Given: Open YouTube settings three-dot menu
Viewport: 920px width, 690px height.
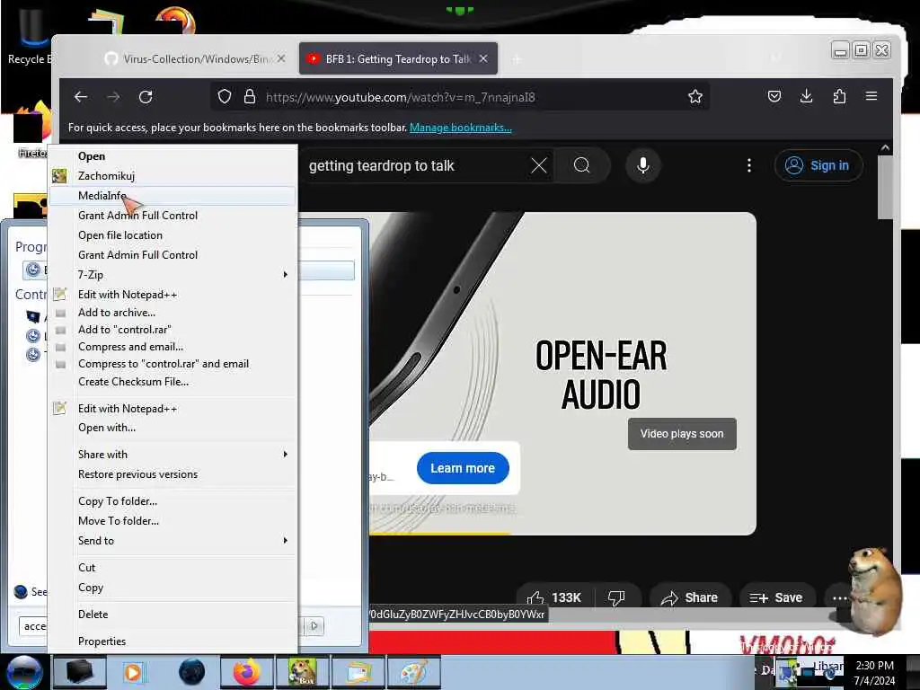Looking at the screenshot, I should click(x=749, y=165).
